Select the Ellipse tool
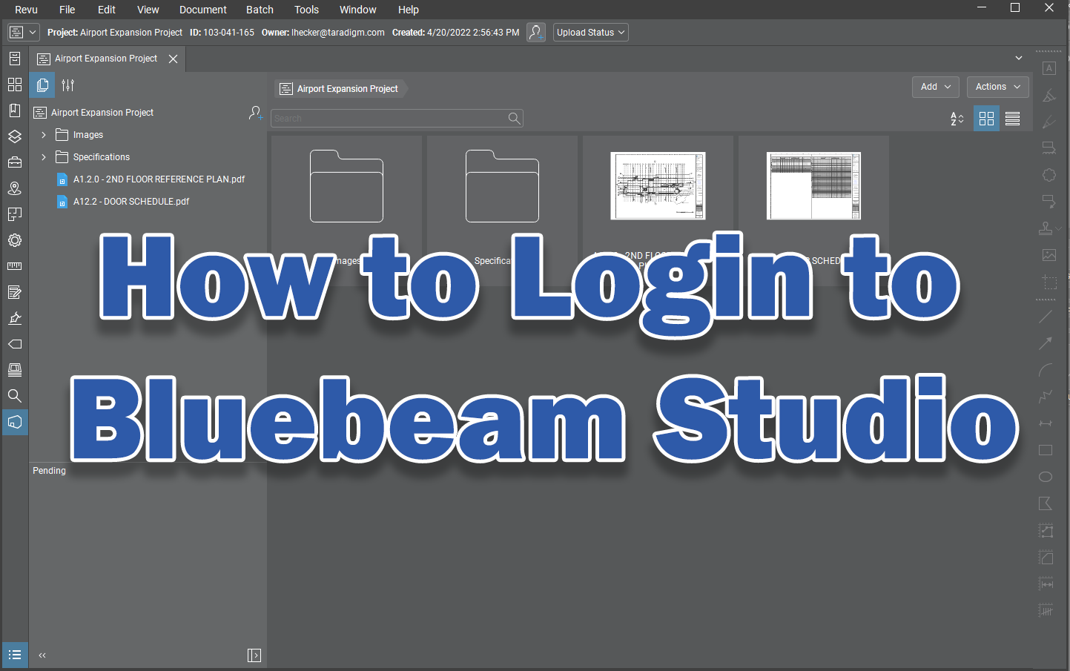Image resolution: width=1070 pixels, height=671 pixels. (1046, 477)
